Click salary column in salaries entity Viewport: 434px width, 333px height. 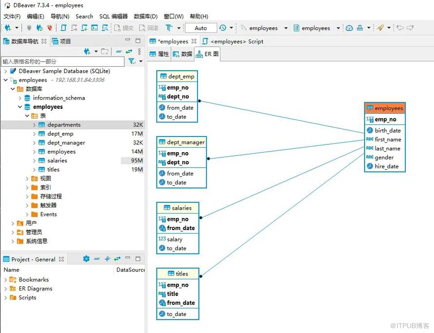pyautogui.click(x=175, y=239)
